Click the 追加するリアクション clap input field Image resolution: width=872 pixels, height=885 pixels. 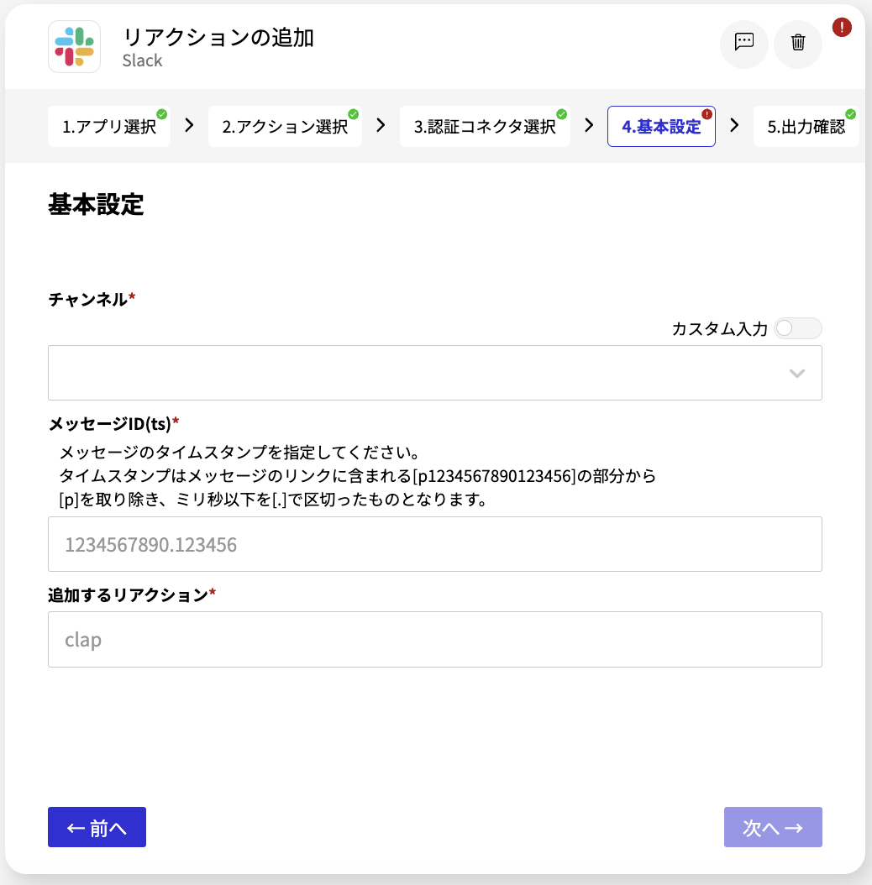click(435, 640)
